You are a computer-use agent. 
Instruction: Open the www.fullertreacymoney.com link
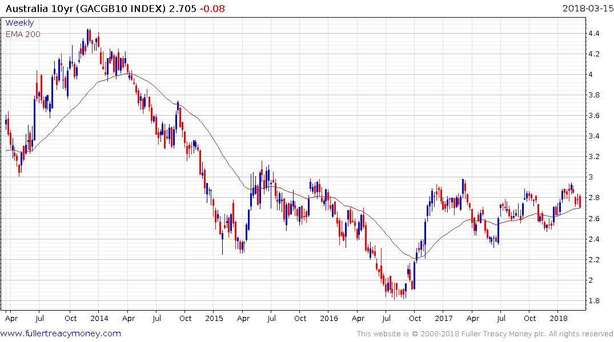(61, 333)
